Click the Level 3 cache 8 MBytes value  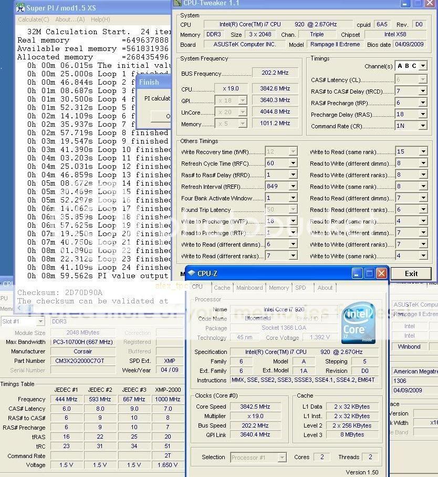click(x=352, y=434)
